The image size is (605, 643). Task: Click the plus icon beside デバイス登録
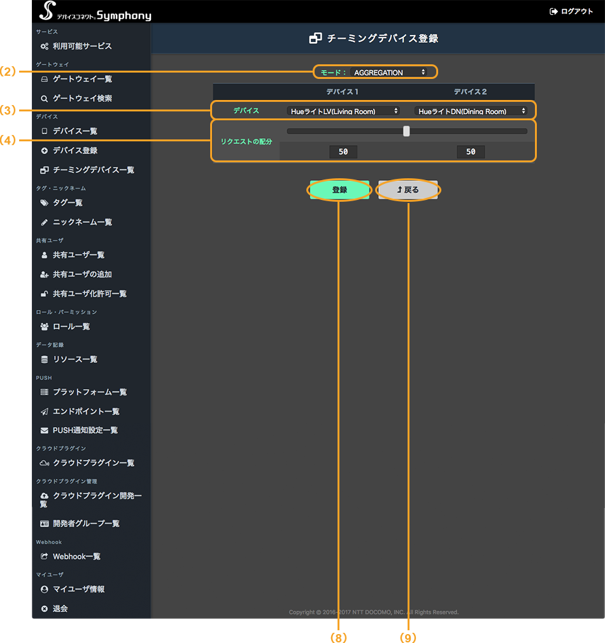45,150
